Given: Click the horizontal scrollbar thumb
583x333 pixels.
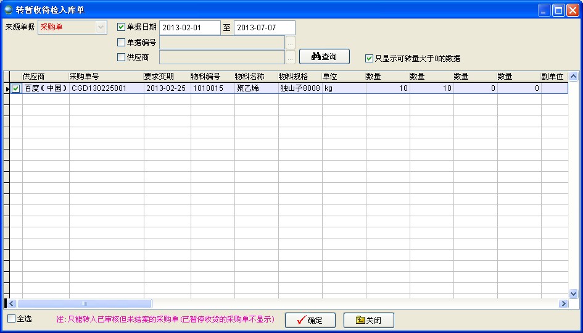Looking at the screenshot, I should point(85,303).
